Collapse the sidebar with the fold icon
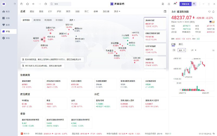The width and height of the screenshot is (217, 136). (x=15, y=4)
